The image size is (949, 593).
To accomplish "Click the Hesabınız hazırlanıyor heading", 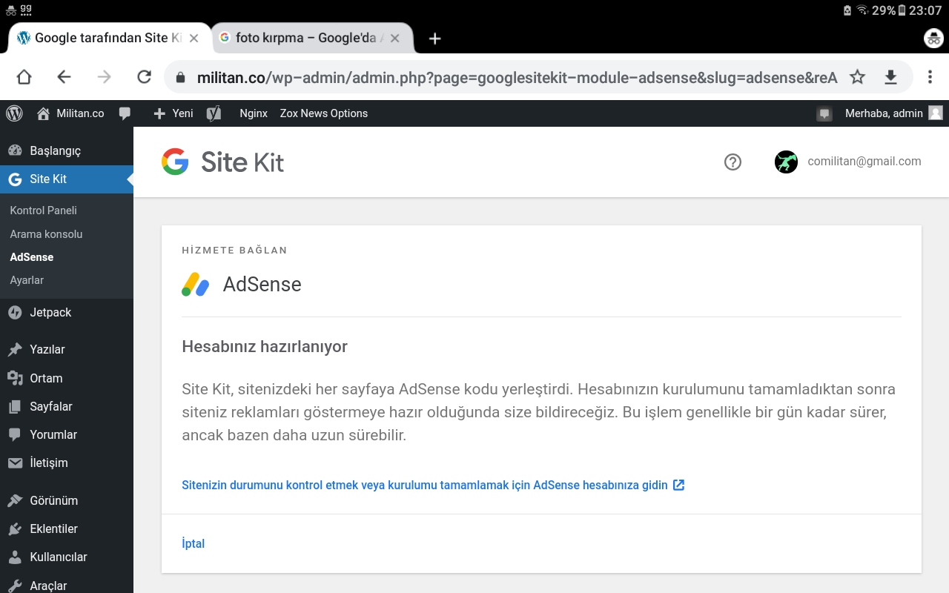I will click(265, 346).
